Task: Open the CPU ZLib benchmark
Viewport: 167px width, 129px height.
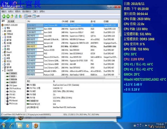Action: tap(11, 91)
